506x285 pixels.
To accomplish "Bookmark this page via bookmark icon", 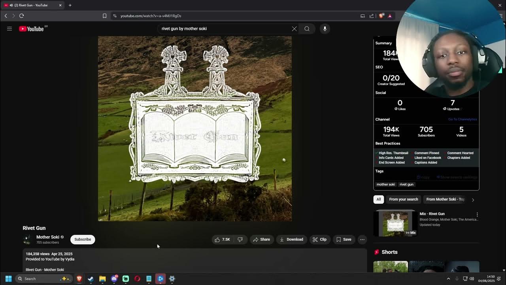I will click(104, 16).
